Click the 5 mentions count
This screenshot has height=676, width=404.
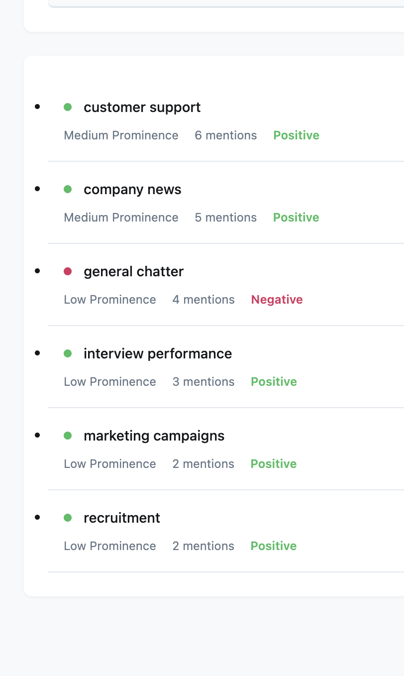(x=226, y=218)
